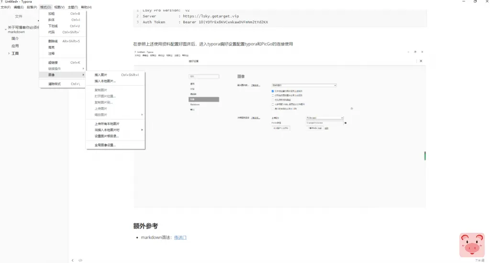Select 复制图片到... entry
The width and height of the screenshot is (490, 263).
click(x=116, y=102)
